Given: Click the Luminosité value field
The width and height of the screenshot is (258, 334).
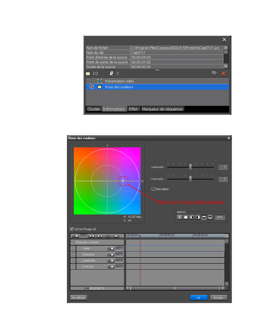Looking at the screenshot, I should 223,167.
